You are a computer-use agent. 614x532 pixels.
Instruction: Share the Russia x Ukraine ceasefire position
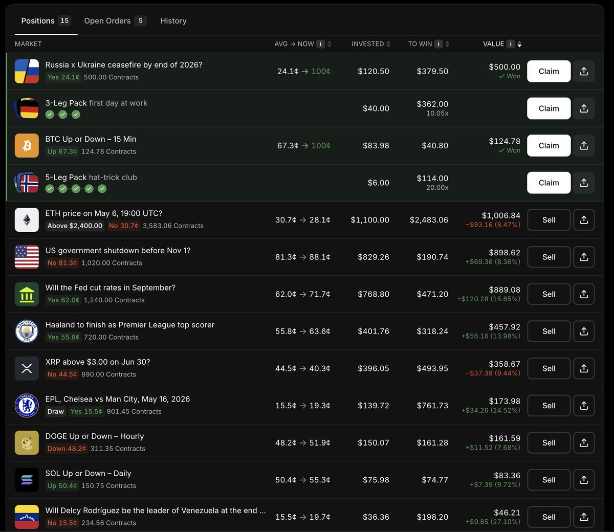[x=584, y=71]
